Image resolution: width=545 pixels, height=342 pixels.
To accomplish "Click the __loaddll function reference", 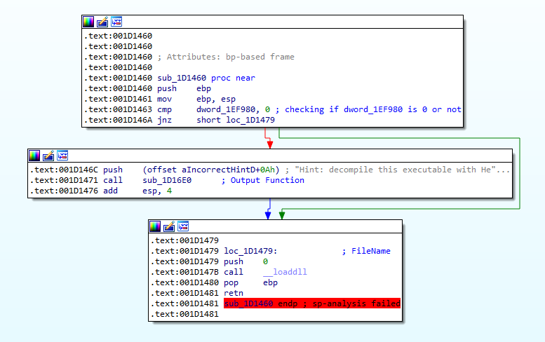I will click(x=285, y=271).
